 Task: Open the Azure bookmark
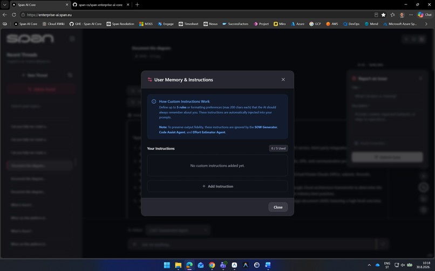(x=297, y=24)
